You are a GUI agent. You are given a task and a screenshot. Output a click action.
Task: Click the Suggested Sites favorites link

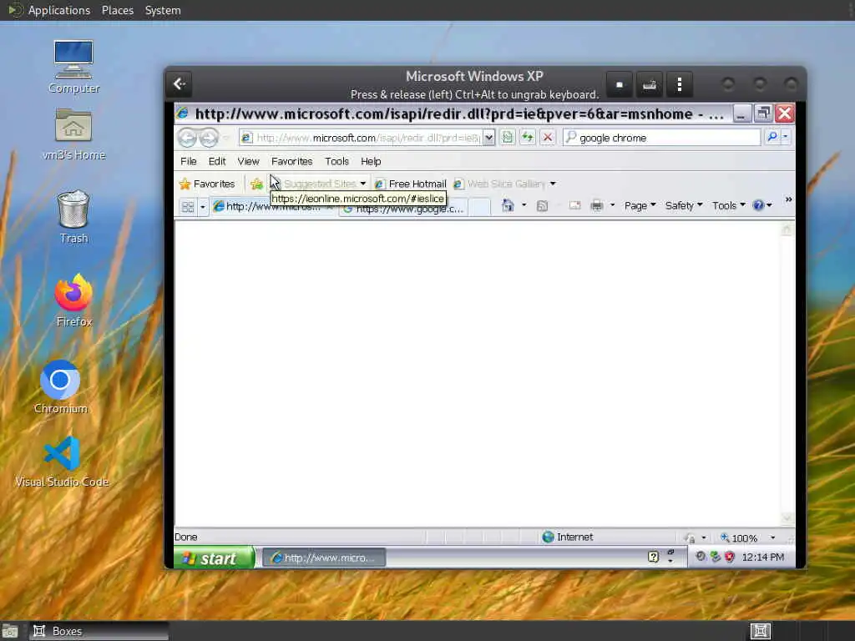pyautogui.click(x=318, y=184)
